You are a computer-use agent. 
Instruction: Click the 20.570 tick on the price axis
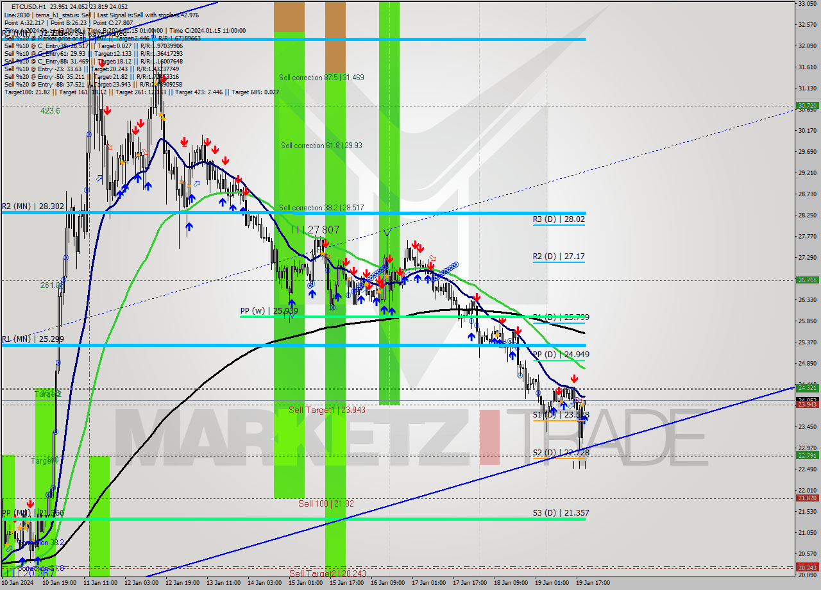pyautogui.click(x=806, y=554)
